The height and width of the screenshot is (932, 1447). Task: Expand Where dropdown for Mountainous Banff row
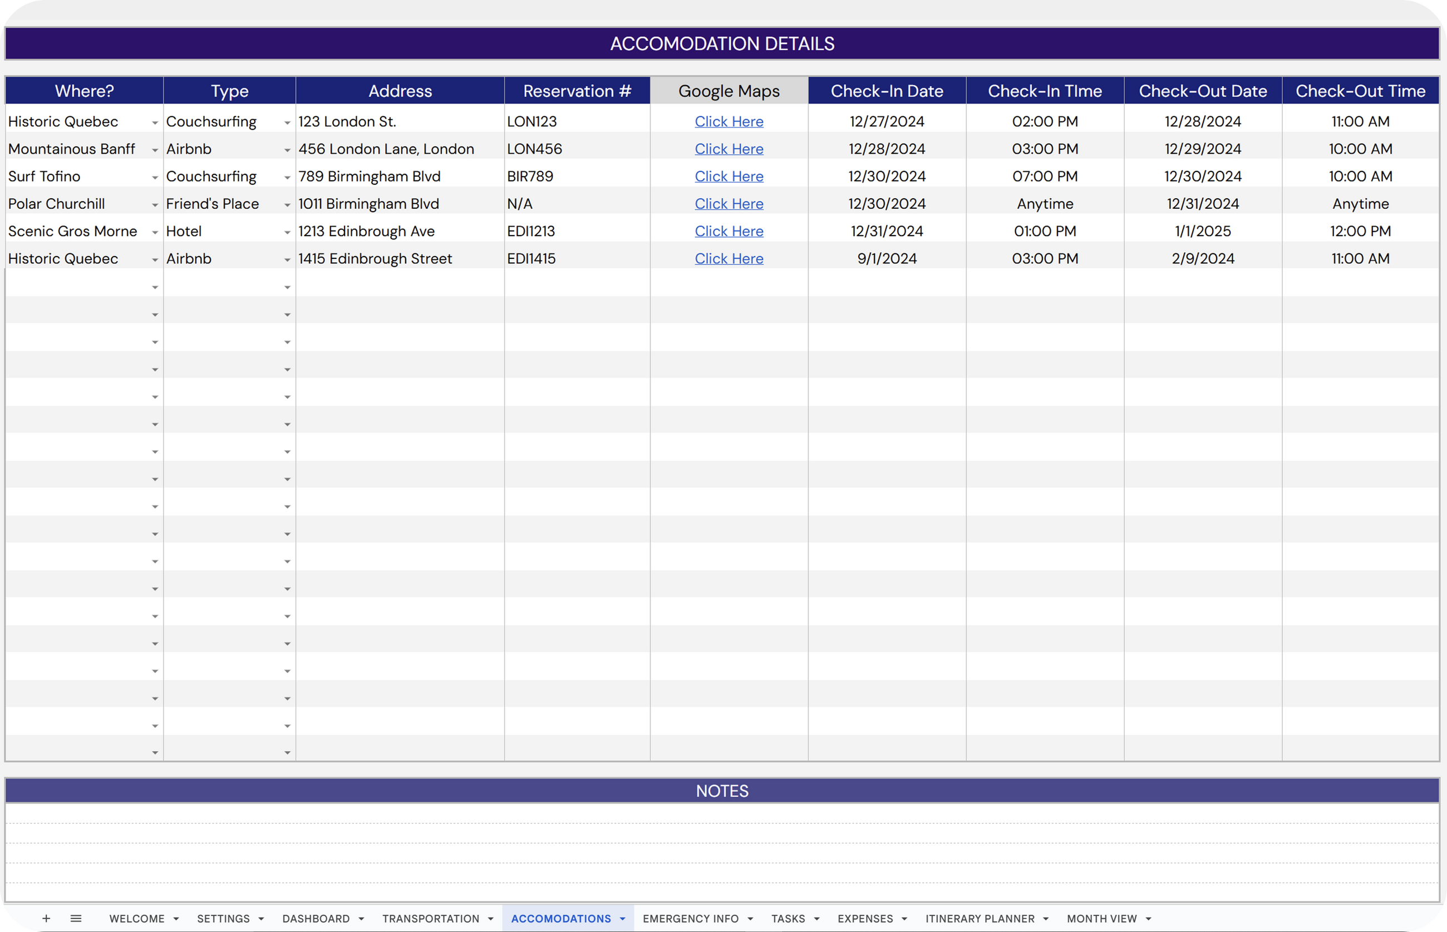[x=155, y=150]
